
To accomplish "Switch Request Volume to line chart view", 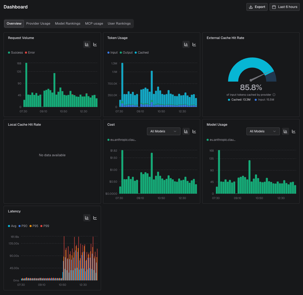I will pos(95,44).
